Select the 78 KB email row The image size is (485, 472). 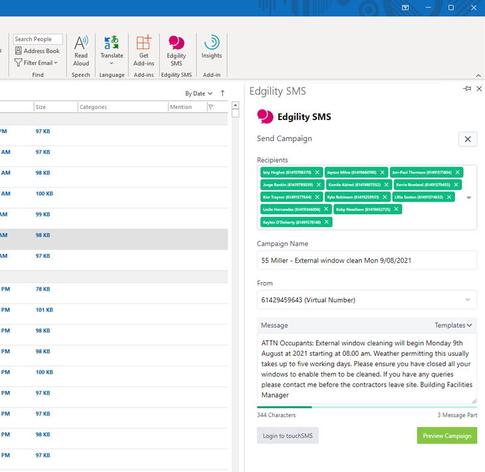click(114, 293)
